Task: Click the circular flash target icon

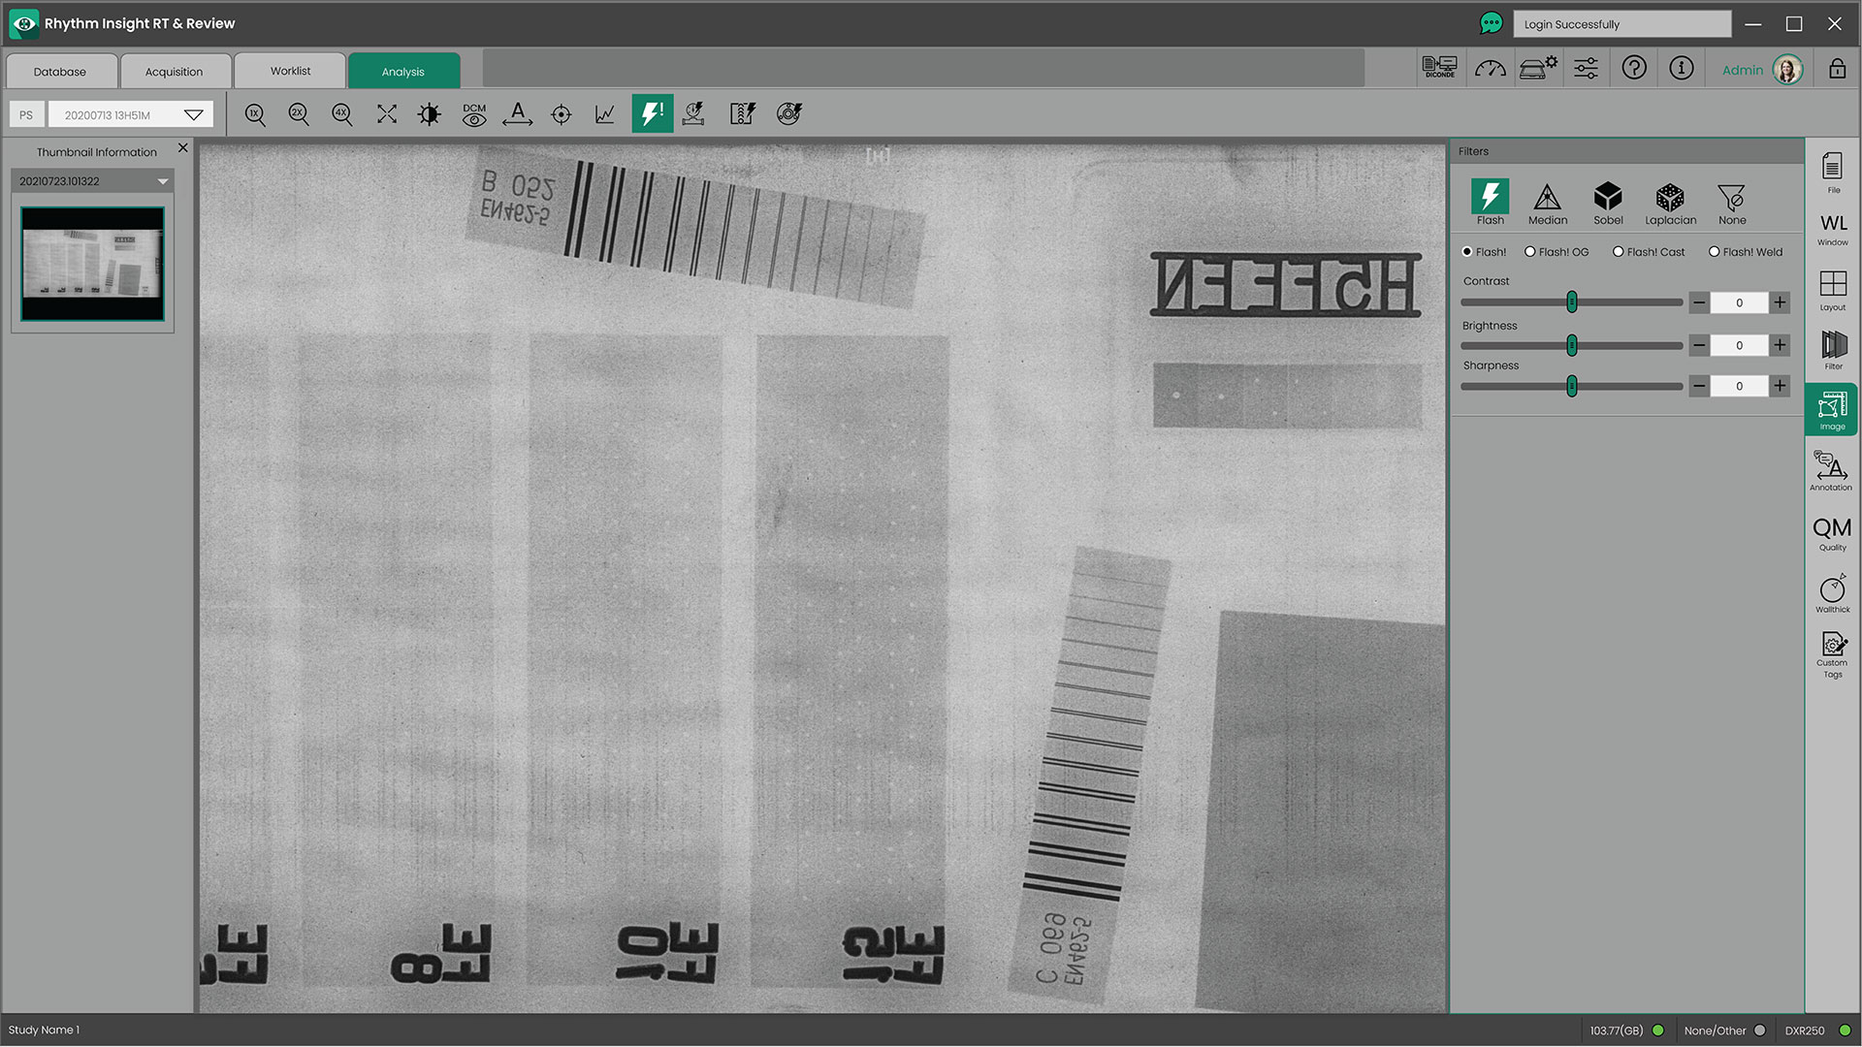Action: coord(789,114)
